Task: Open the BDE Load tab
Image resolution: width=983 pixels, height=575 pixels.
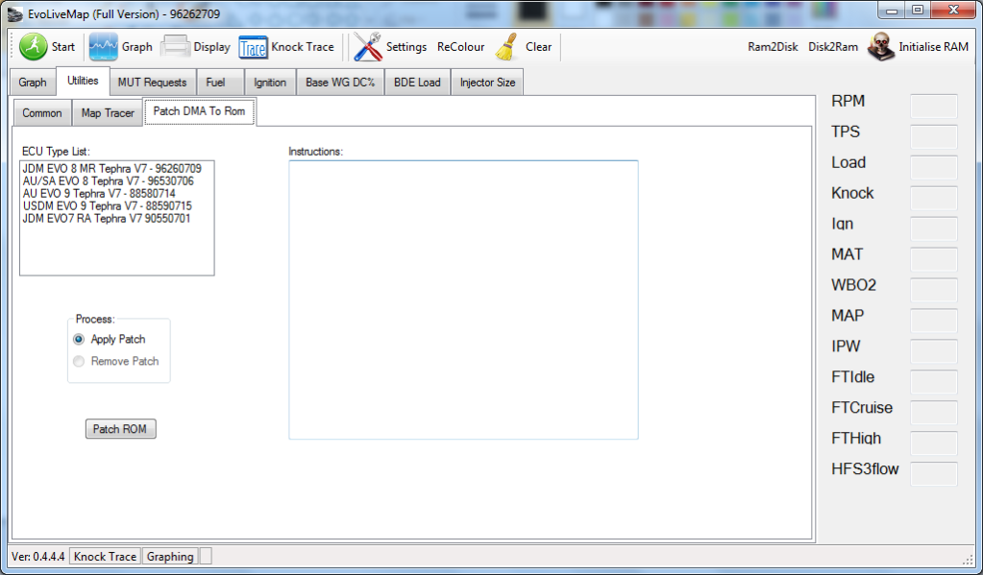Action: click(x=418, y=82)
